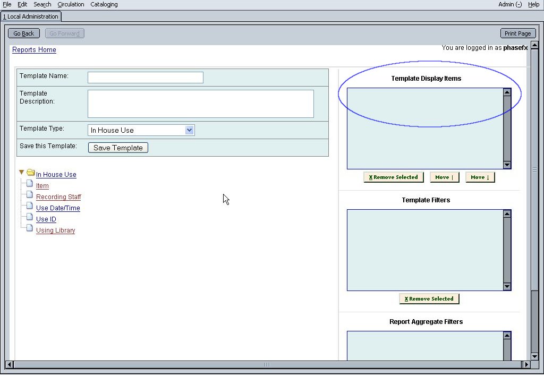Screen dimensions: 544x376
Task: Open the Cataloging menu
Action: tap(104, 4)
